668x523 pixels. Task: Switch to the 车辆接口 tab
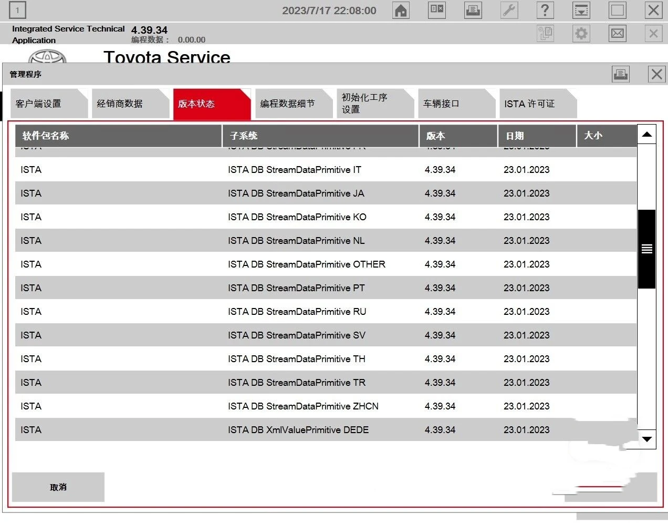[x=456, y=104]
